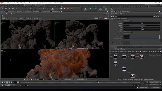The image size is (162, 91).
Task: Open the tone-mapping dropdown under the viewer
Action: click(81, 79)
